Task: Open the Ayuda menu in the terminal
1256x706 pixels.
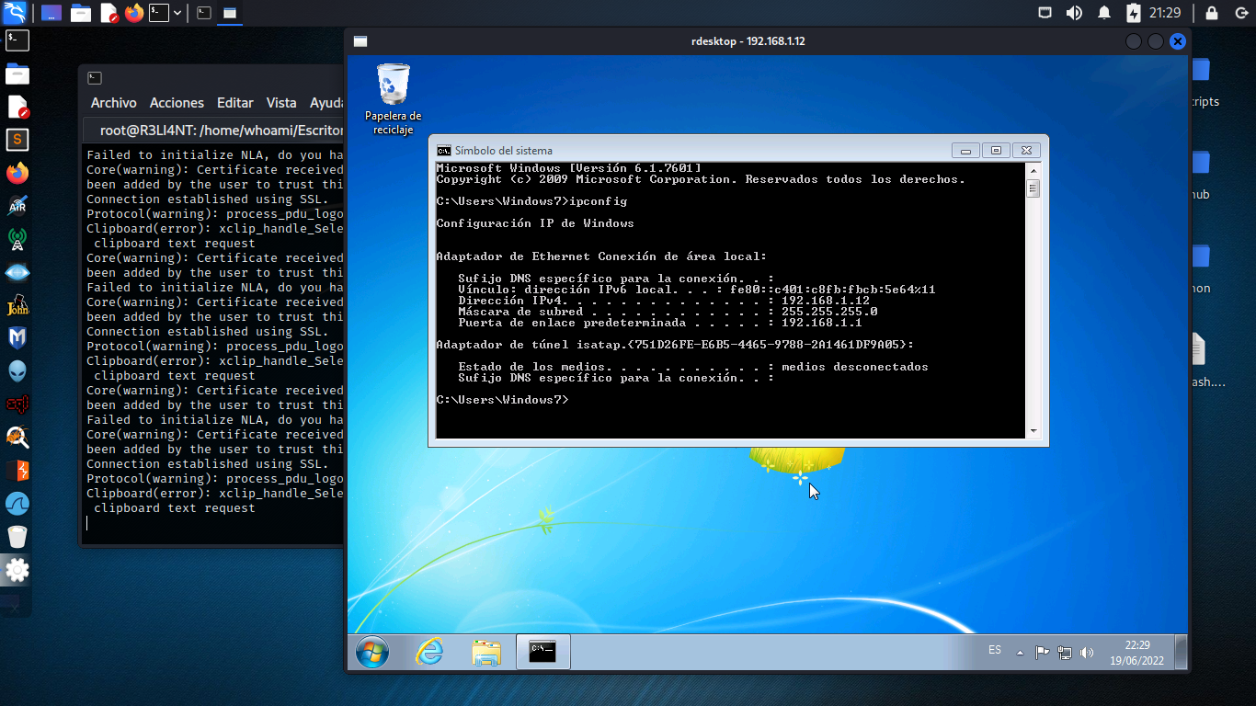Action: [x=326, y=103]
